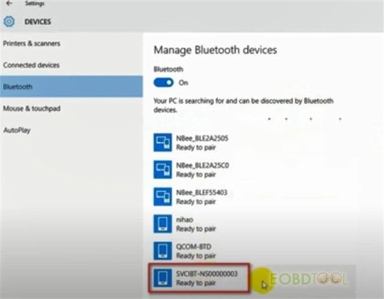Select the SVCIBT-NS00000003 device name

pos(207,273)
